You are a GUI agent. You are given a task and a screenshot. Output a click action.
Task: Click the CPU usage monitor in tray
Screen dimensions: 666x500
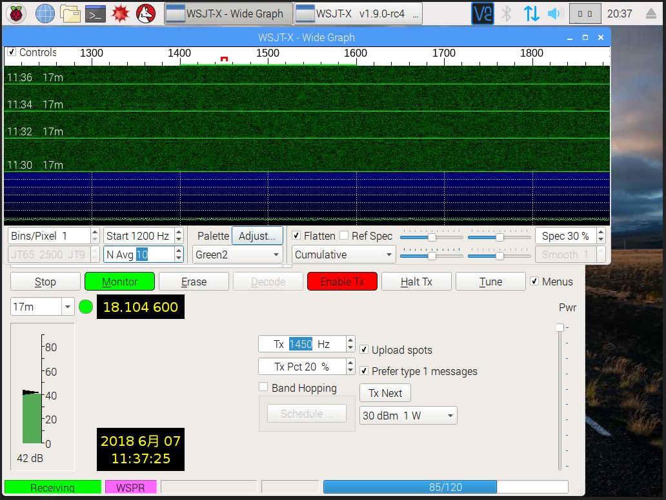(585, 14)
